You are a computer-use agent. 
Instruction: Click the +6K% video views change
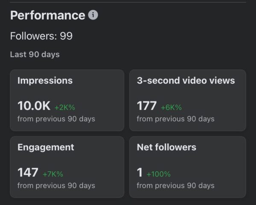171,107
